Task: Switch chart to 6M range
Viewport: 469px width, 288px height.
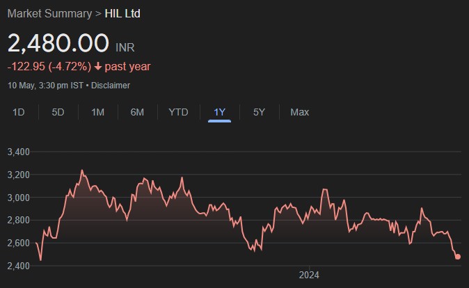Action: coord(137,112)
